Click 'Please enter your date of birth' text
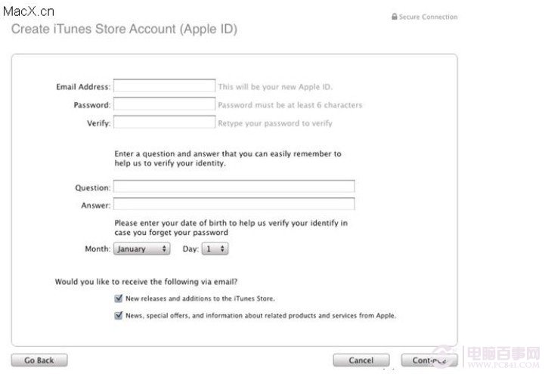The image size is (545, 374). (x=231, y=227)
